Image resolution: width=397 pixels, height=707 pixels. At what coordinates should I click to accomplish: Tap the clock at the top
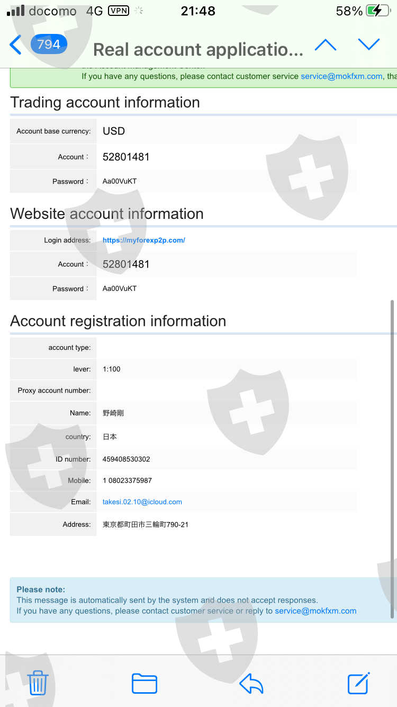pos(198,11)
